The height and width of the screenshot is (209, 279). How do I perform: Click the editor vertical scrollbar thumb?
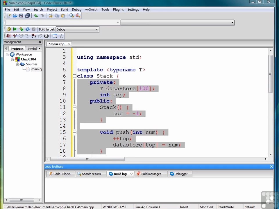[270, 74]
